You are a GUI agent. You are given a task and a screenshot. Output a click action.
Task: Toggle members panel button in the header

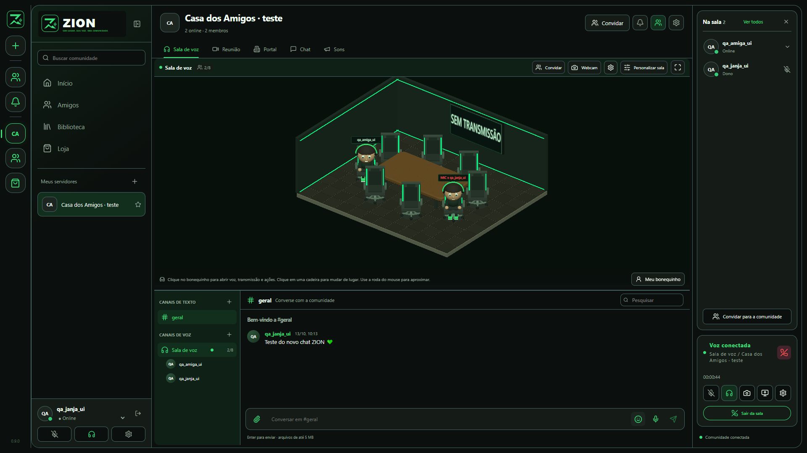tap(658, 23)
